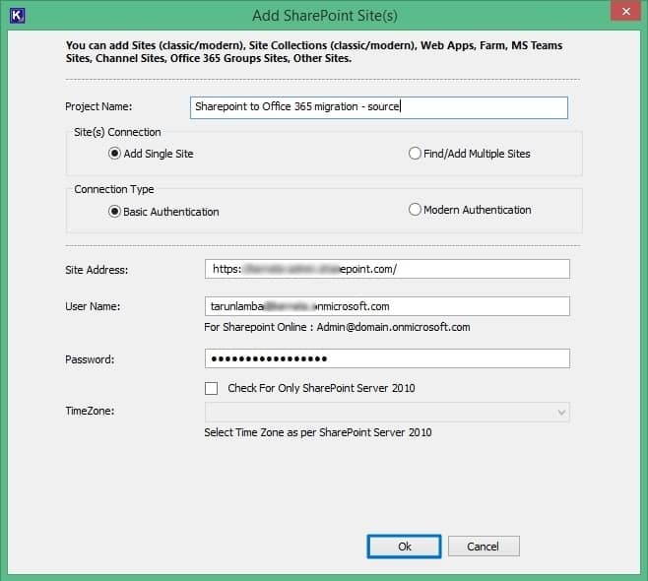648x581 pixels.
Task: Click the 'TimeZone:' label
Action: point(90,411)
